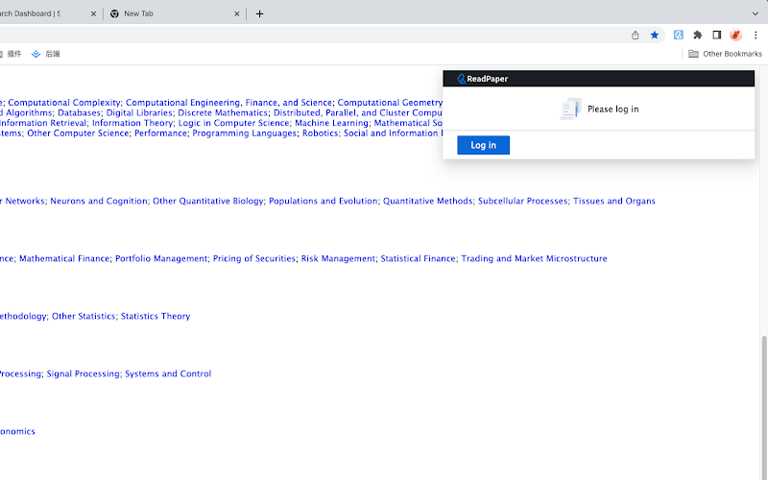Screen dimensions: 768x480
Task: Open Statistical Finance link
Action: pyautogui.click(x=418, y=258)
